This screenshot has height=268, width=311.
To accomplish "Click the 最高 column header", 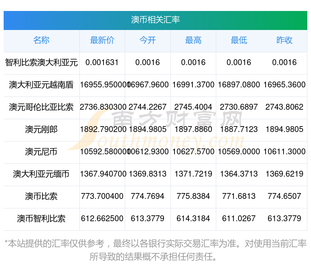I will coord(193,40).
